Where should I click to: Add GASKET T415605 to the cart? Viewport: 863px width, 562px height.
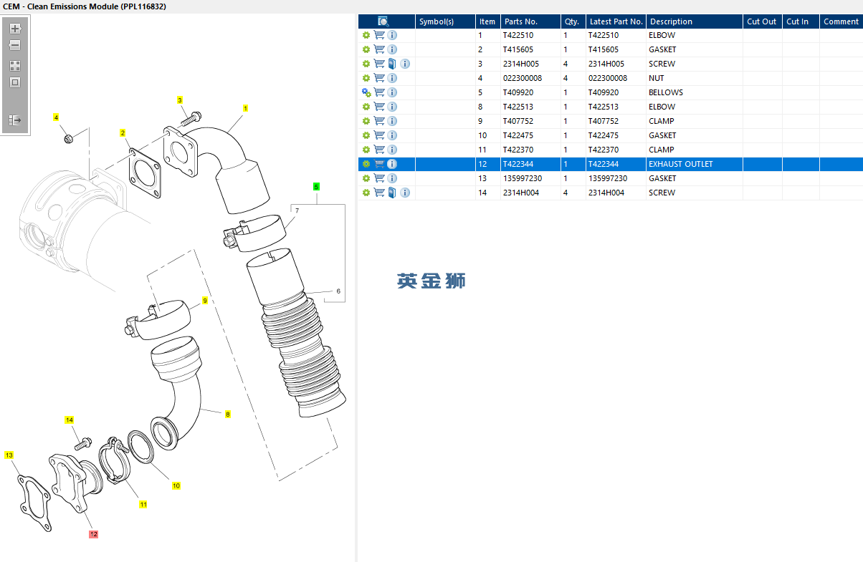pos(379,49)
